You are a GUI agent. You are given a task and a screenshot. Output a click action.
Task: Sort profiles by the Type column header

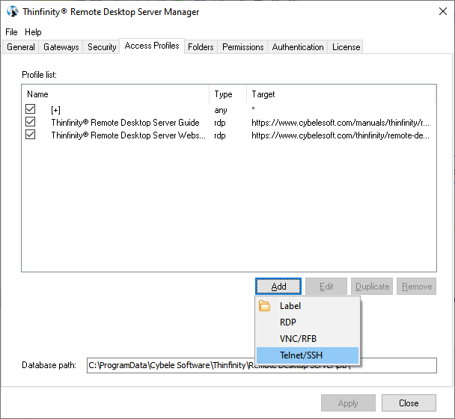[227, 94]
